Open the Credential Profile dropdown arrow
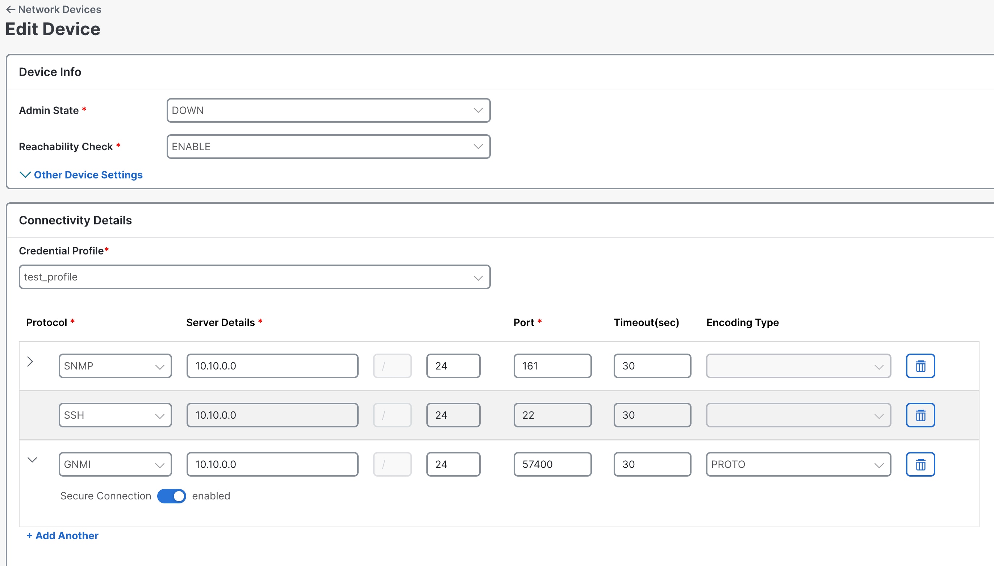This screenshot has width=994, height=566. click(x=478, y=277)
